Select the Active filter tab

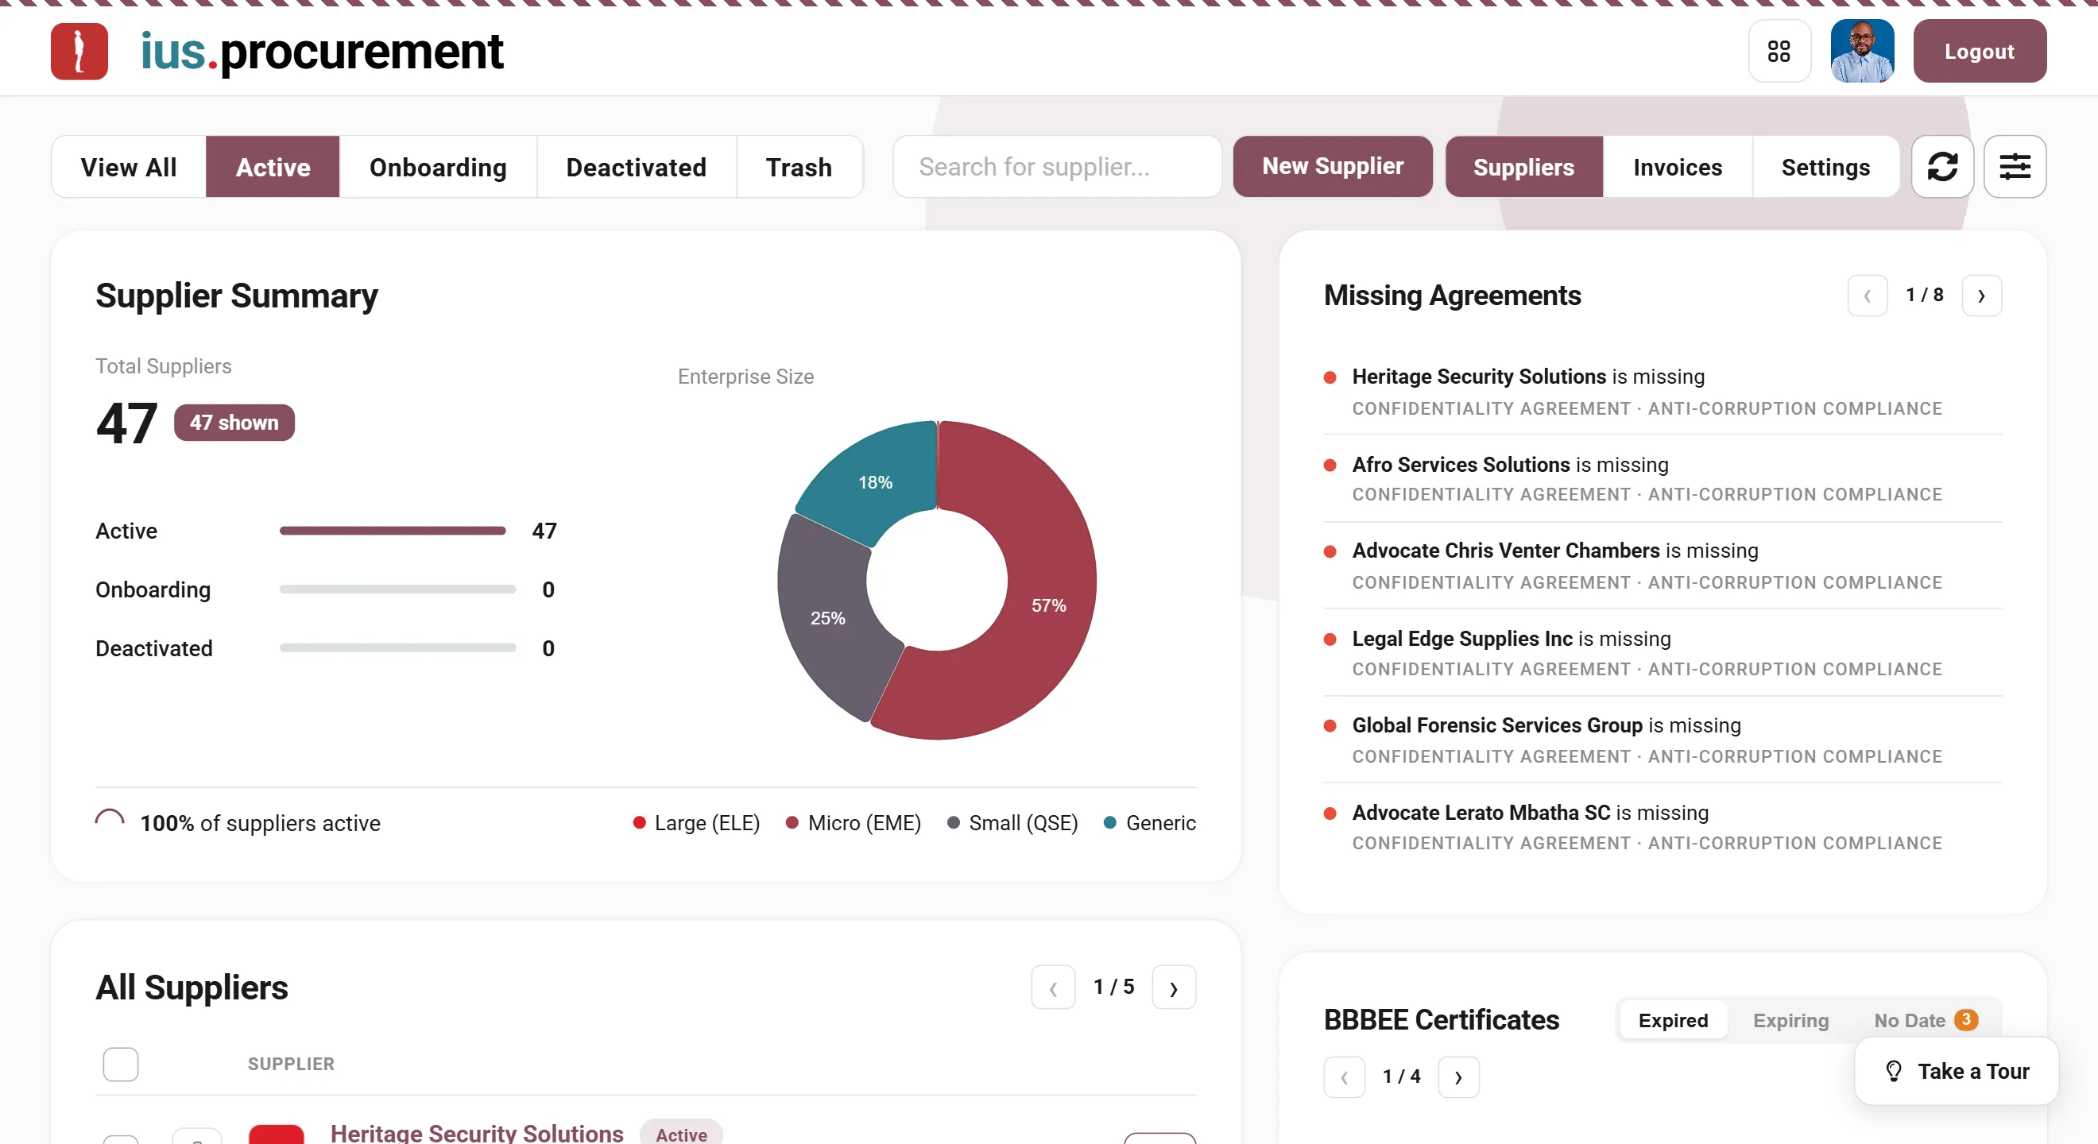click(273, 167)
